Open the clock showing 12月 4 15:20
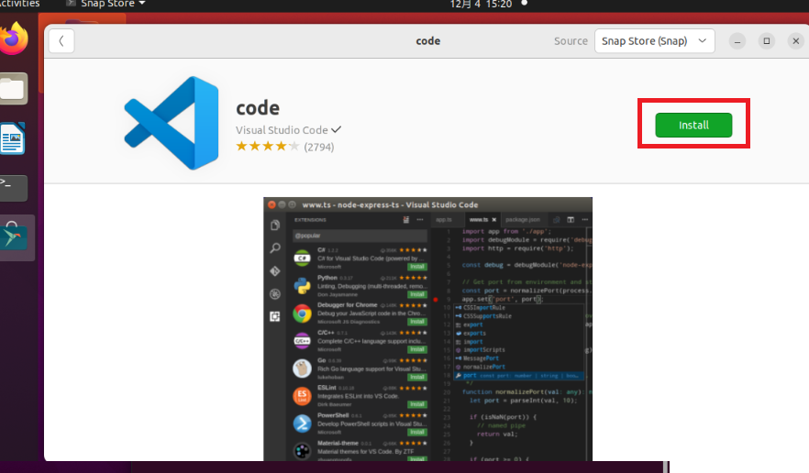The image size is (809, 473). [481, 5]
